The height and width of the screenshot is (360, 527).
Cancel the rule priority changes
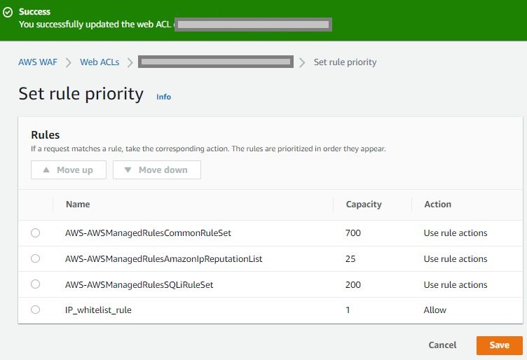(x=442, y=345)
